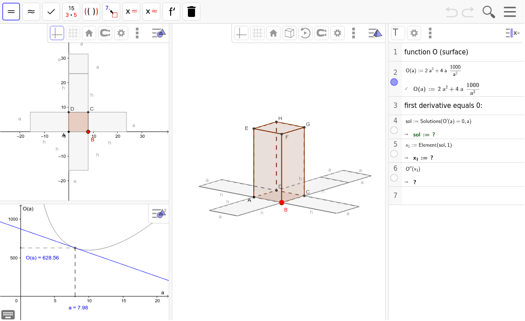Open more options dots in 3D view
The width and height of the screenshot is (525, 321).
354,33
